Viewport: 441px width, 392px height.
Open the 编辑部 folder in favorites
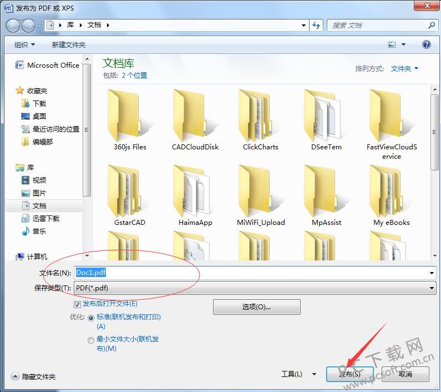(37, 142)
